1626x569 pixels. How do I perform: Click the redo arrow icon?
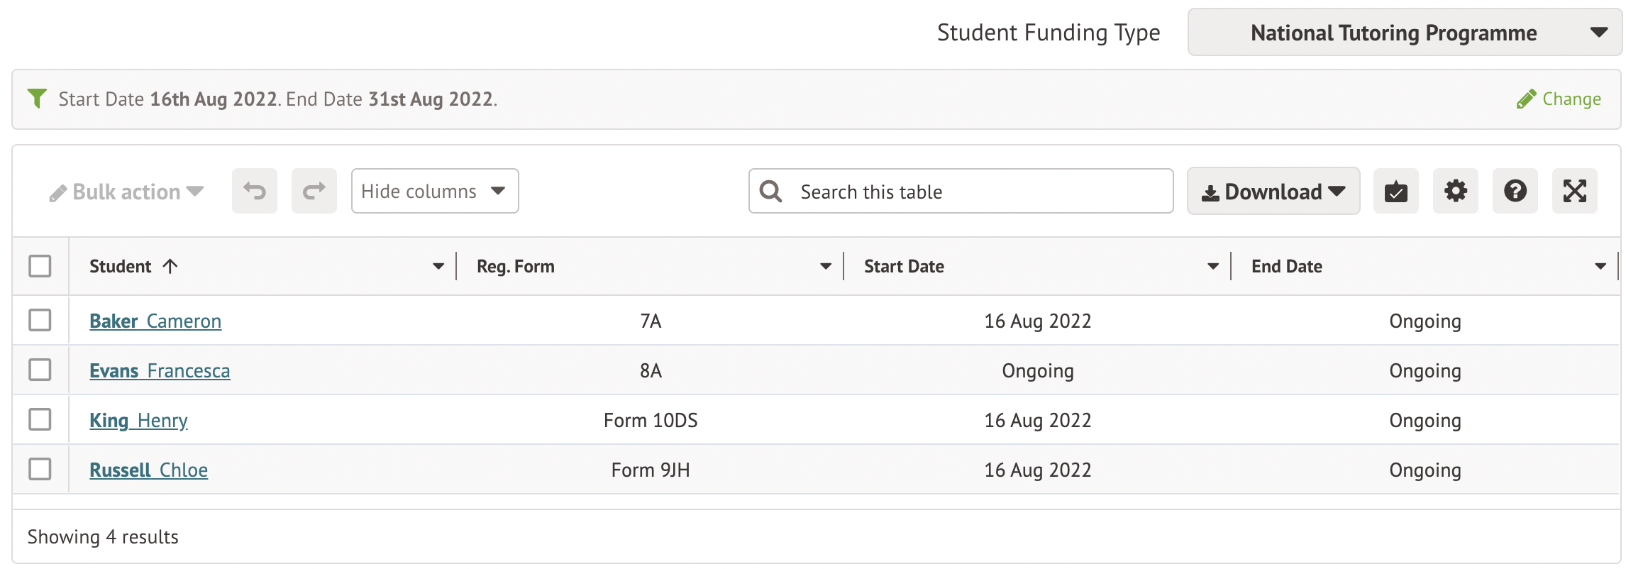(x=314, y=191)
